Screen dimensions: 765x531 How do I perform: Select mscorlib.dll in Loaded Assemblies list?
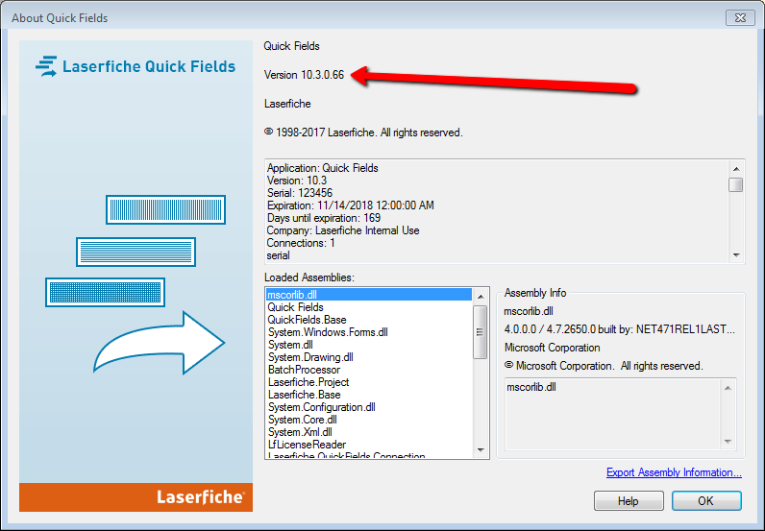369,295
